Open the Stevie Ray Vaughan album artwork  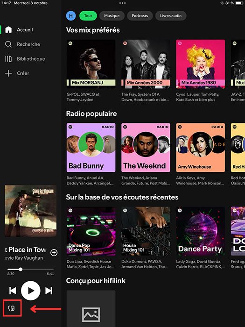(x=31, y=211)
